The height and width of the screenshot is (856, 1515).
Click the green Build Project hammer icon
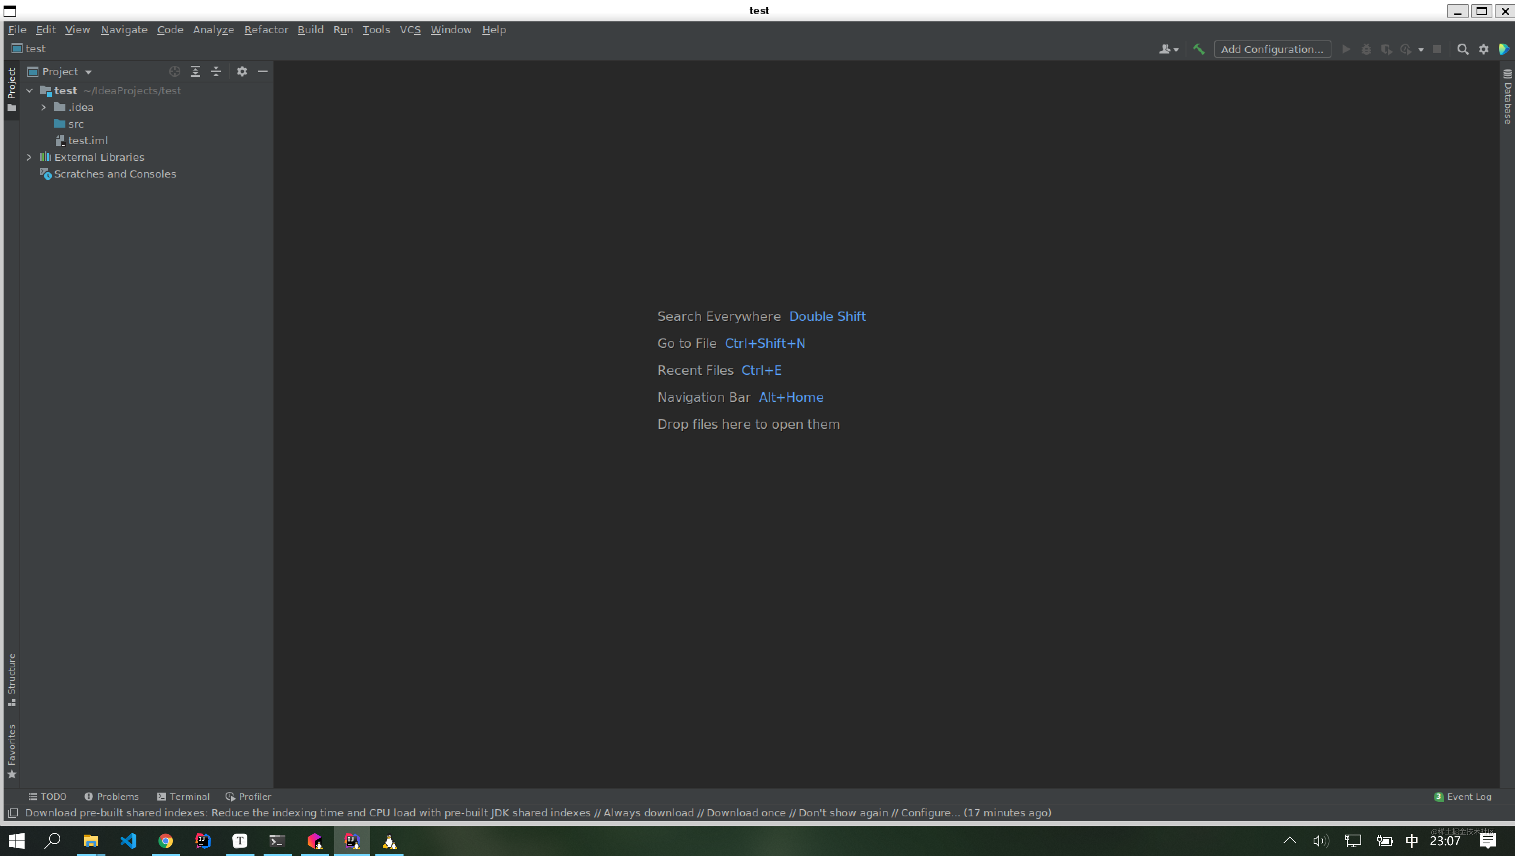point(1198,50)
